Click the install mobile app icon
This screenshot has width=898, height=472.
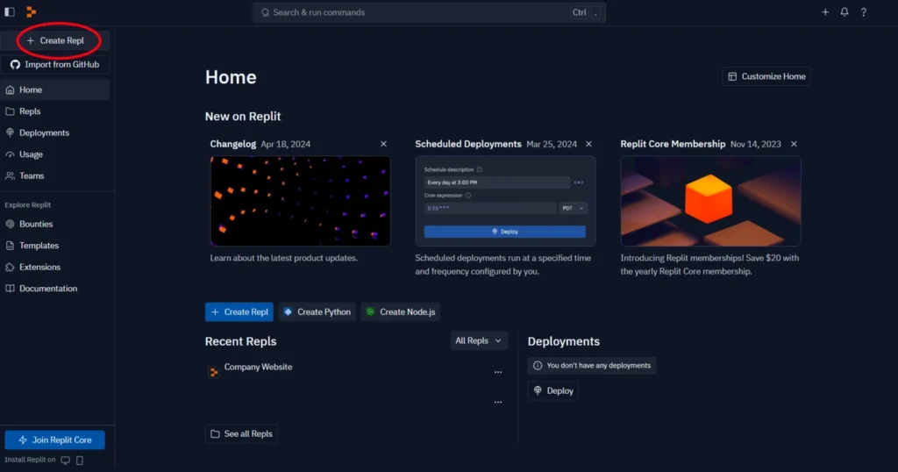[80, 460]
